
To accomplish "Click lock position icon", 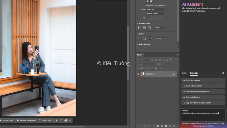I will click(x=149, y=68).
